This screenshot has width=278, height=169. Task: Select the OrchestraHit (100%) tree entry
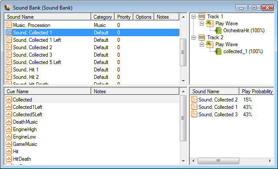[x=244, y=30]
